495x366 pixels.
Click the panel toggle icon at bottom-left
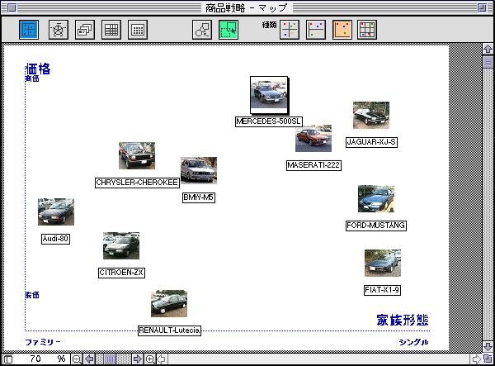7,359
